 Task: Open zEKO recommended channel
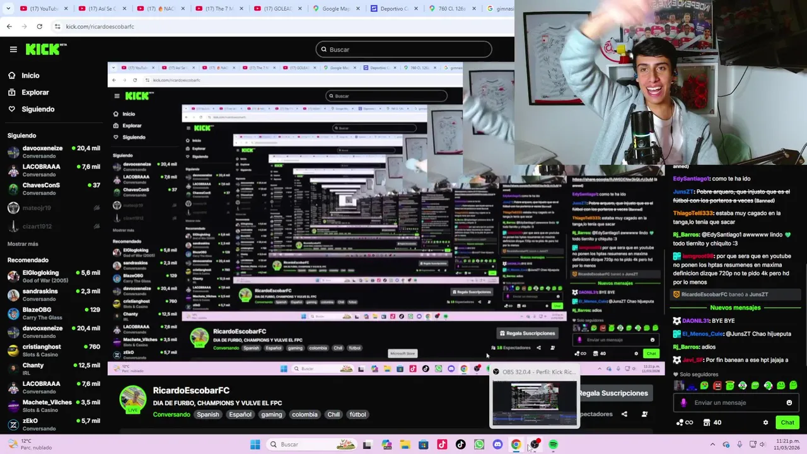[x=54, y=424]
